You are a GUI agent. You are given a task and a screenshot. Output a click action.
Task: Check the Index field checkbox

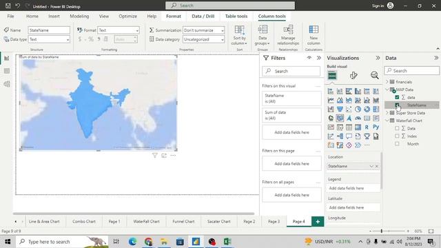pyautogui.click(x=397, y=136)
